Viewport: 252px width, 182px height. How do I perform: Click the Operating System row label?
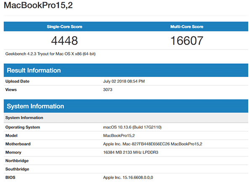[x=23, y=127]
